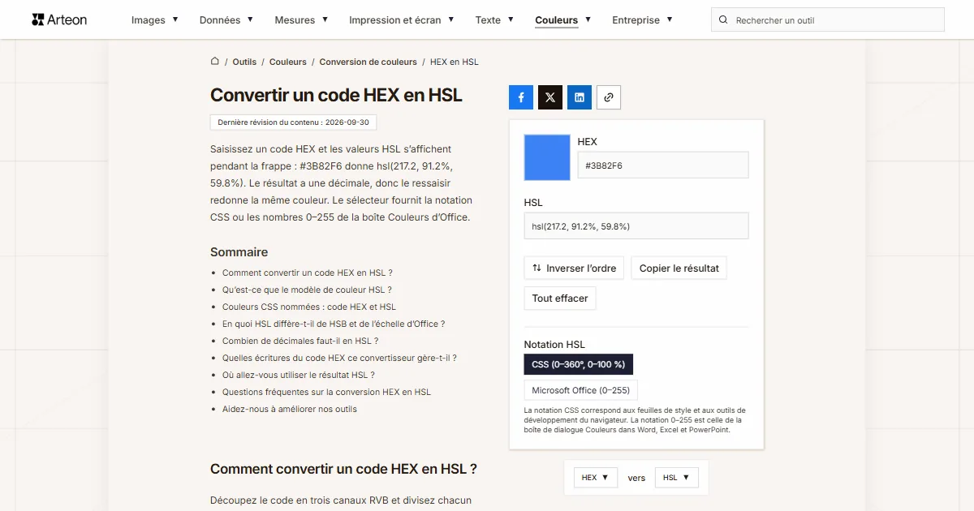Image resolution: width=974 pixels, height=511 pixels.
Task: Jump to Comment convertir un code HEX en HSL
Action: coord(308,273)
